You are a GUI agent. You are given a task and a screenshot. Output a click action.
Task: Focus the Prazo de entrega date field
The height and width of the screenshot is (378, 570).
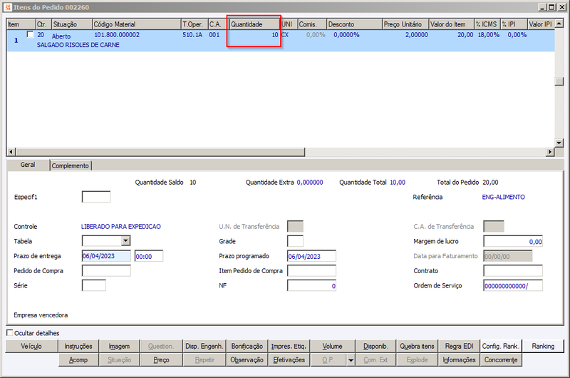(106, 256)
